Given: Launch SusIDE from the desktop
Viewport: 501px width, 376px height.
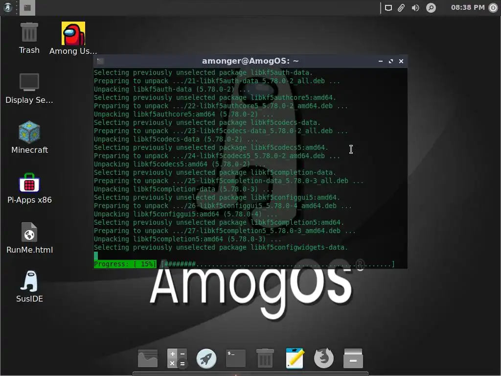Looking at the screenshot, I should coord(29,287).
